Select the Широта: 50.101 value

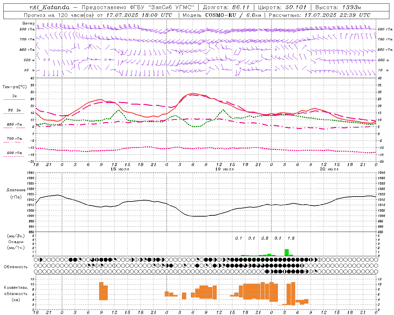[282, 7]
